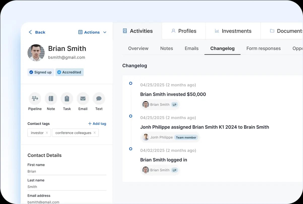Open the Investments tab
The height and width of the screenshot is (204, 303).
pyautogui.click(x=233, y=31)
